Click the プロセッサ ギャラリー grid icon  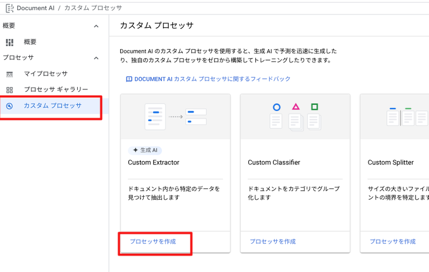10,90
